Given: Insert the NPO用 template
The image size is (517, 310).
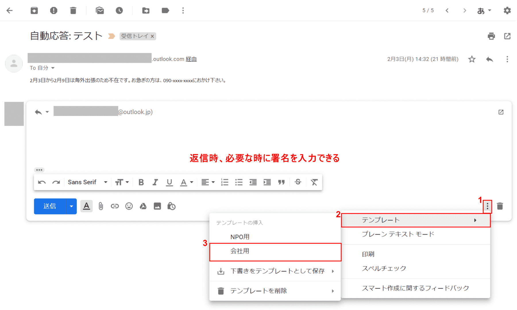Looking at the screenshot, I should (x=275, y=237).
